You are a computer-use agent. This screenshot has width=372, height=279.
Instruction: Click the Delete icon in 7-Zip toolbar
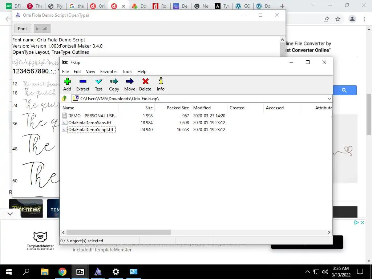[x=145, y=82]
